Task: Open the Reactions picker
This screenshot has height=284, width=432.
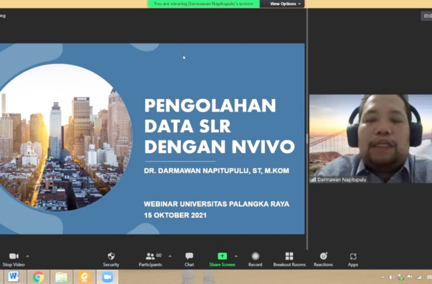Action: 323,260
